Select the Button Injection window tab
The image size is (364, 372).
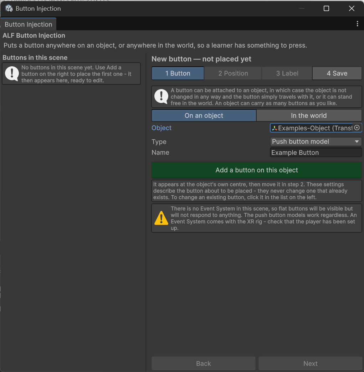point(28,24)
